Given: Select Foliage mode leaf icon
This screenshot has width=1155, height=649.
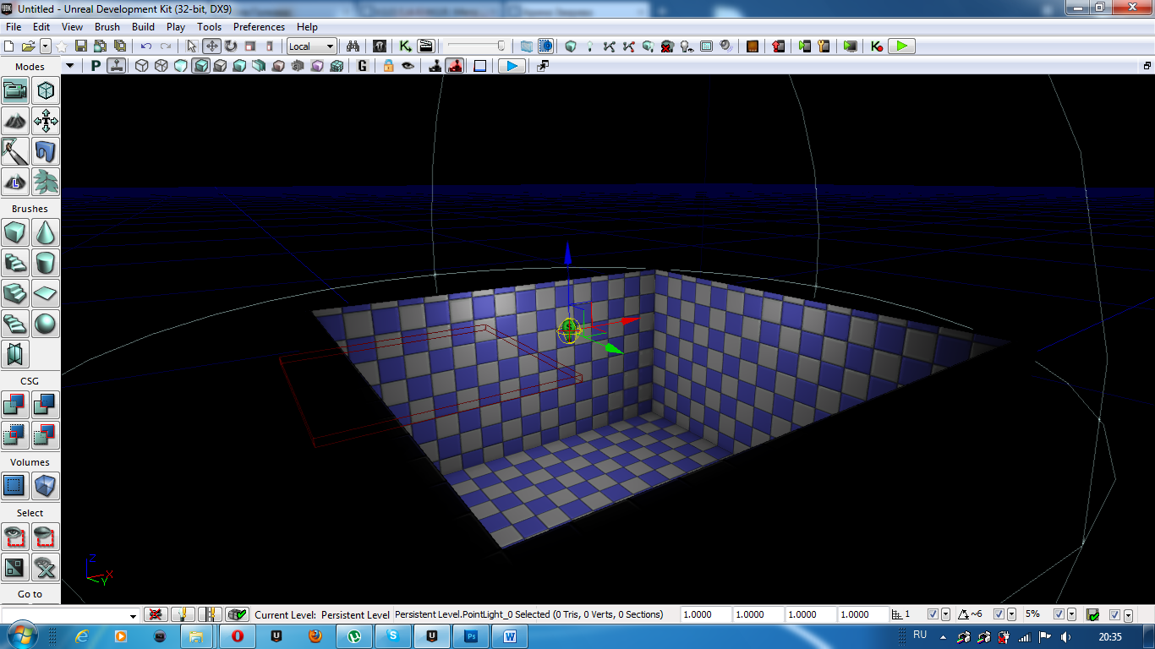Looking at the screenshot, I should pos(46,182).
